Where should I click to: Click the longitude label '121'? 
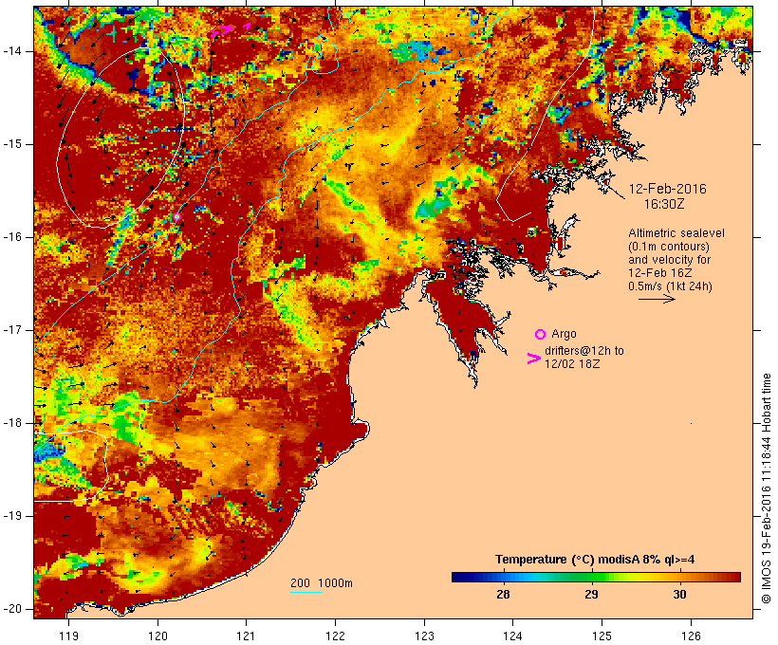click(x=246, y=636)
